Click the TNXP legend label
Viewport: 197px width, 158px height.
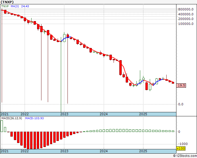pyautogui.click(x=5, y=6)
